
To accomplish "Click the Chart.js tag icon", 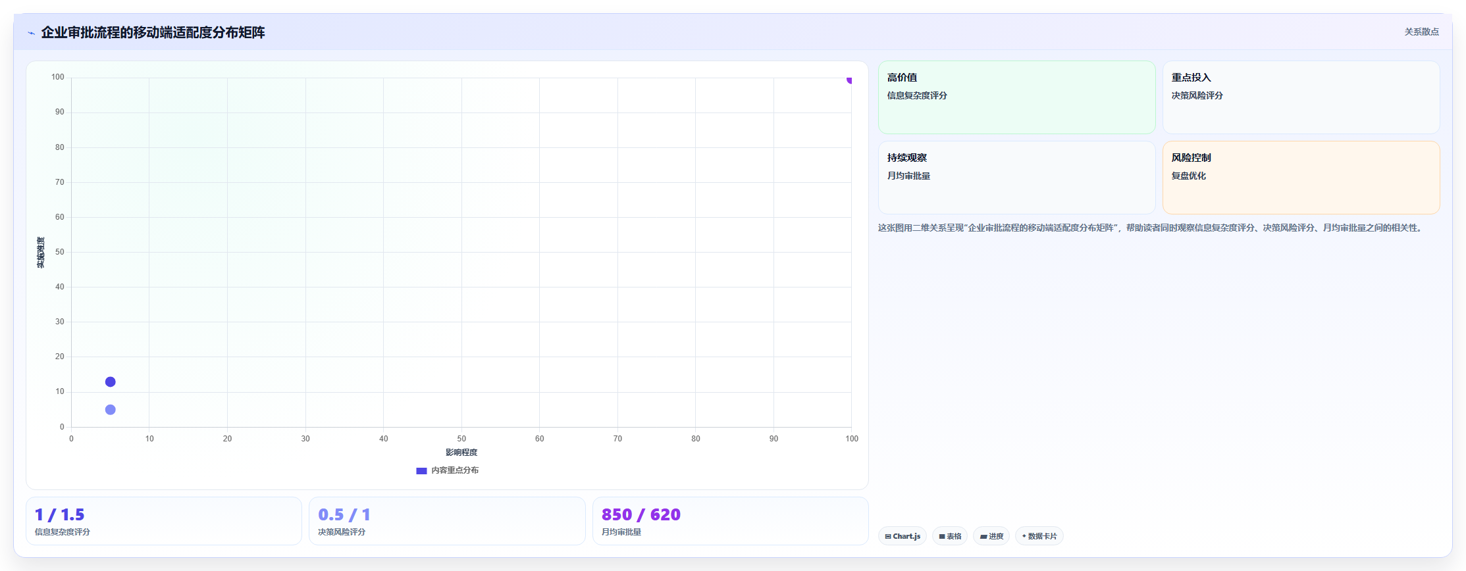I will tap(888, 537).
